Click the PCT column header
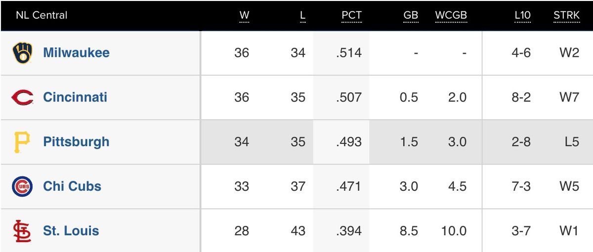The image size is (593, 252). (351, 15)
